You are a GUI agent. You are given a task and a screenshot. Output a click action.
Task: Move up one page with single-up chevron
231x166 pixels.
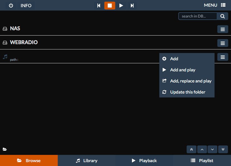pos(202,149)
